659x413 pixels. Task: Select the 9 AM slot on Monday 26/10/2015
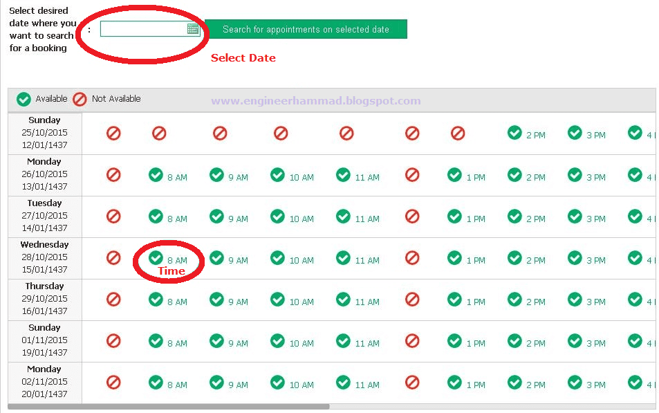click(x=217, y=175)
